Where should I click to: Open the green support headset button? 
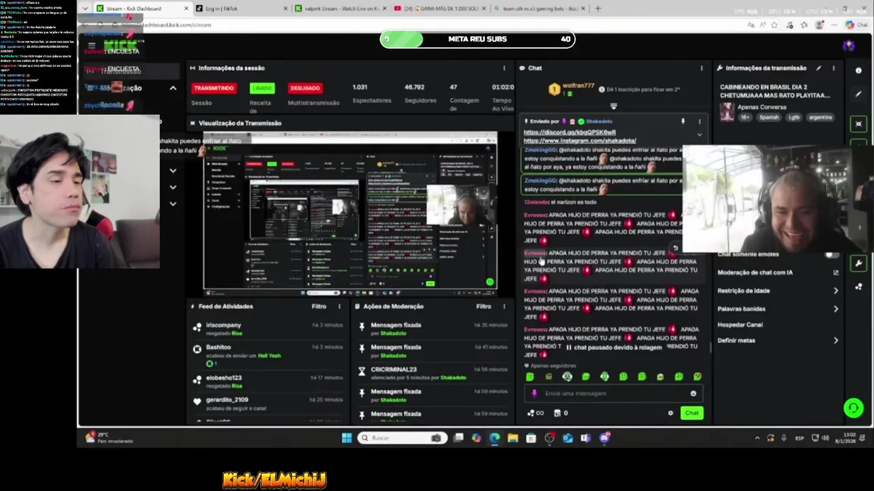tap(853, 408)
